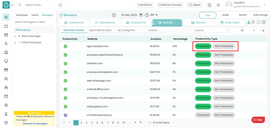Switch to the Dashboard tab

click(x=74, y=23)
